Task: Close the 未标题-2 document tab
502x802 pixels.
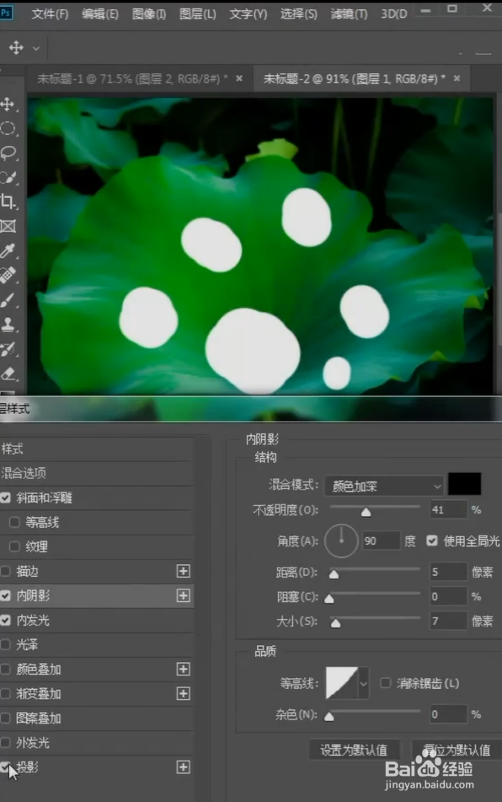Action: point(457,78)
